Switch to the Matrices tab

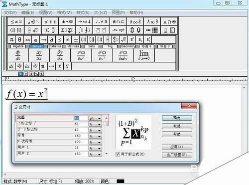tap(73, 46)
